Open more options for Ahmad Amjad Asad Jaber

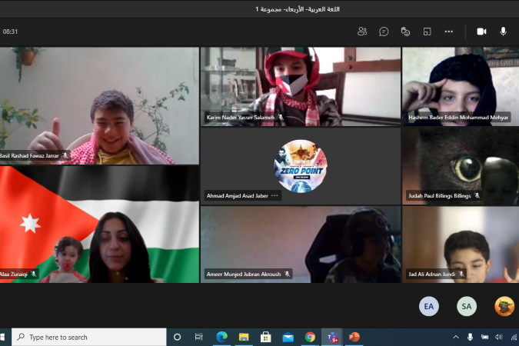[274, 196]
